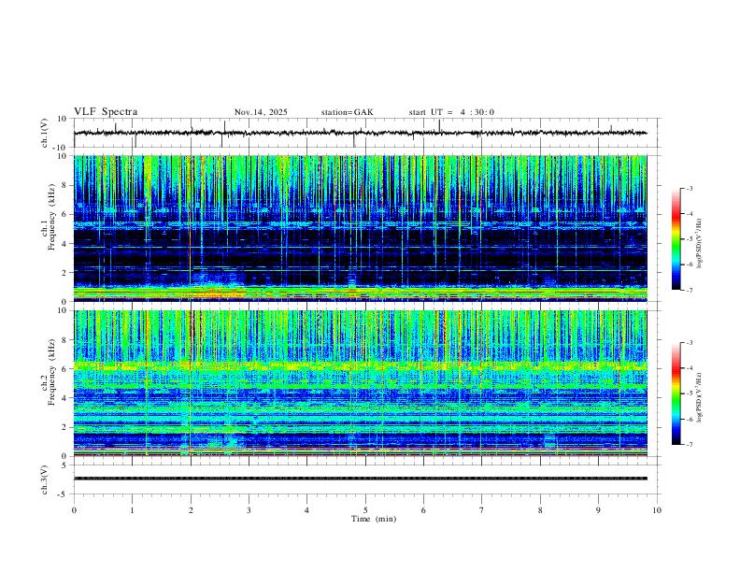Click the ch.2 spectrogram color scale bar
The height and width of the screenshot is (572, 740).
[x=676, y=393]
